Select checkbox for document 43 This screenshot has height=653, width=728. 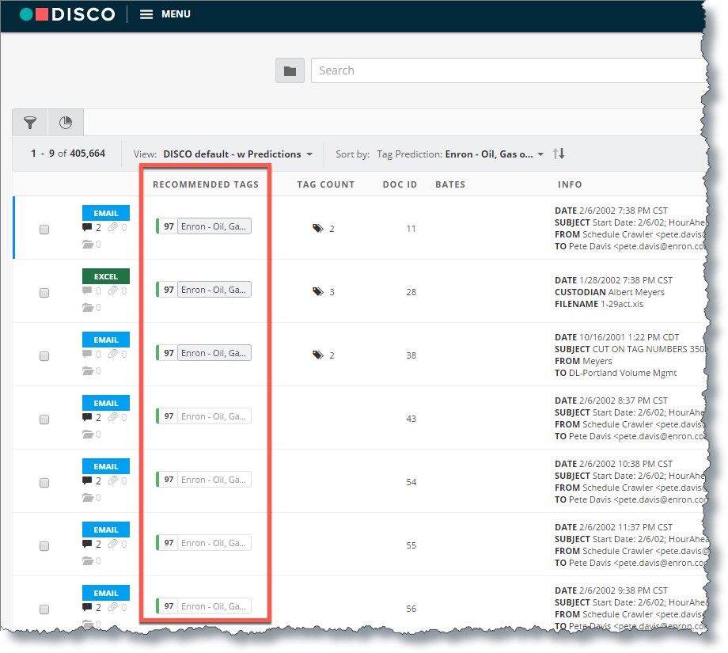44,420
